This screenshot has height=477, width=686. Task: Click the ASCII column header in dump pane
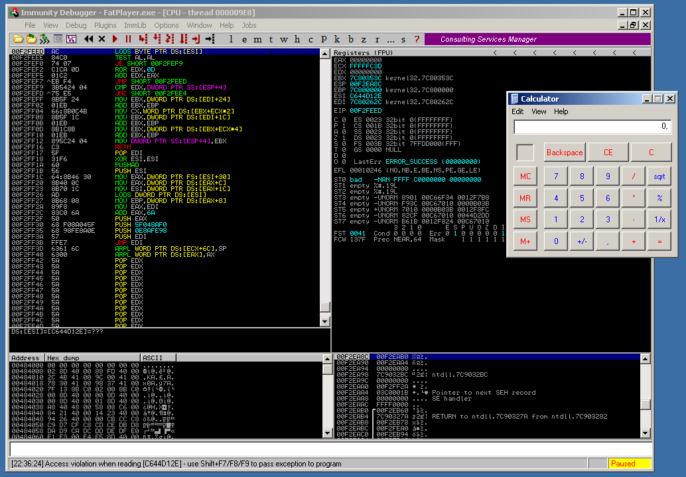pyautogui.click(x=159, y=358)
